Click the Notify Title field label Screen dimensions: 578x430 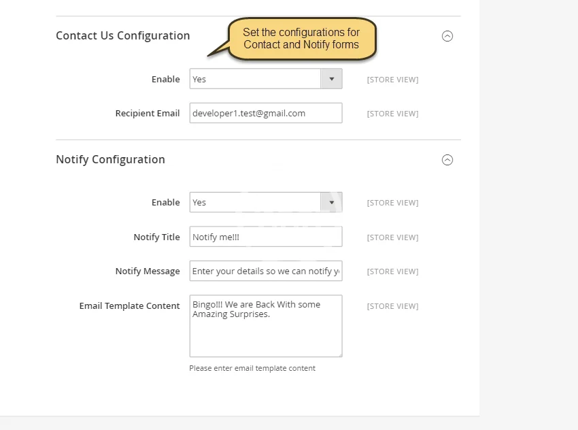pyautogui.click(x=156, y=237)
